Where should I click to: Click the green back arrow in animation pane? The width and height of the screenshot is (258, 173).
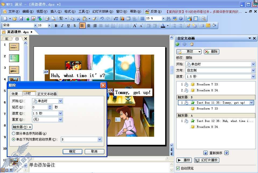coord(177,44)
